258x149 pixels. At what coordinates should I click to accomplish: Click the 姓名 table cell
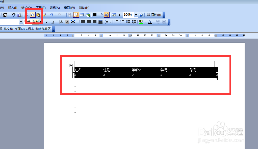(x=87, y=70)
